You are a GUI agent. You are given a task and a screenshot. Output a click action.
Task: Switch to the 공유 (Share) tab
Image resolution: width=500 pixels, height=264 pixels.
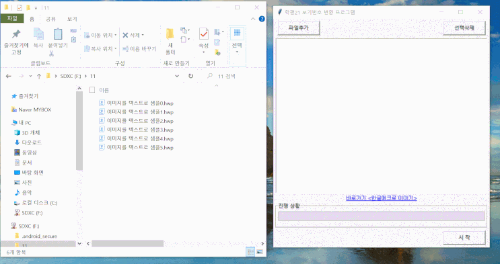[x=50, y=19]
